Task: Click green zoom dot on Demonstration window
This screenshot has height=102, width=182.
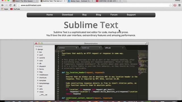Action: pyautogui.click(x=42, y=43)
